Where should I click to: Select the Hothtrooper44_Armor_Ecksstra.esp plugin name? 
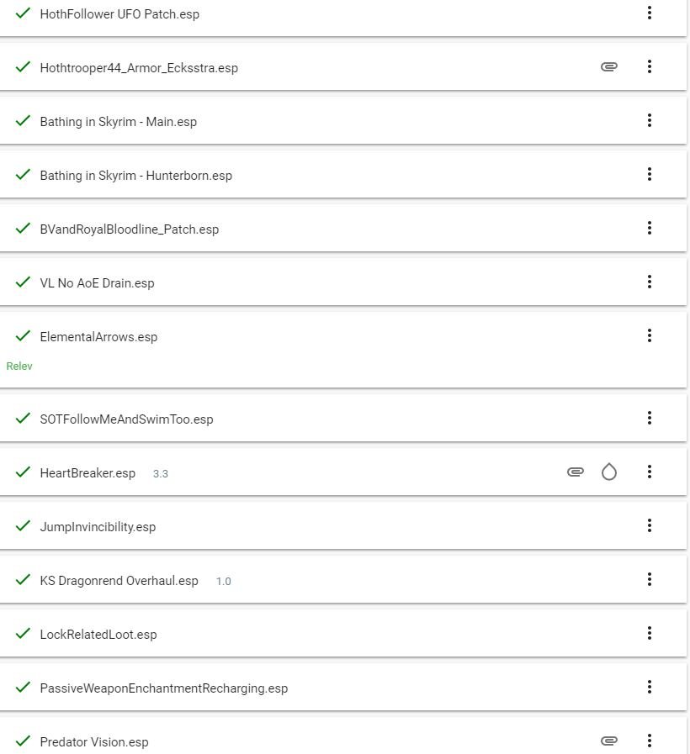click(139, 68)
